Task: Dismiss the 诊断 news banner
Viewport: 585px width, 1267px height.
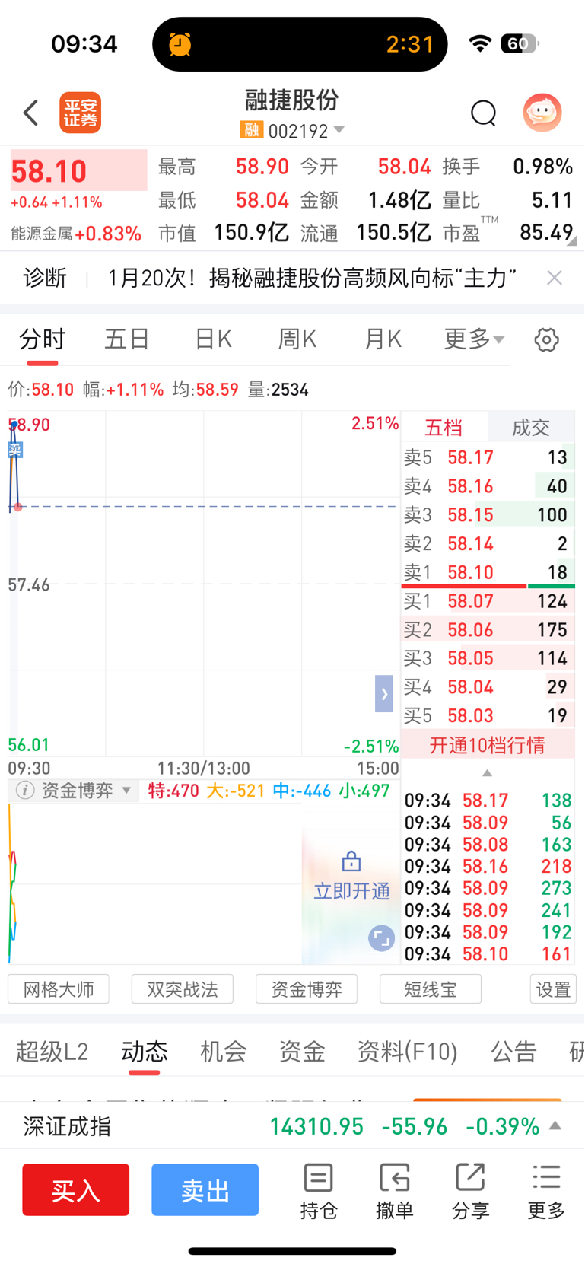Action: 555,278
